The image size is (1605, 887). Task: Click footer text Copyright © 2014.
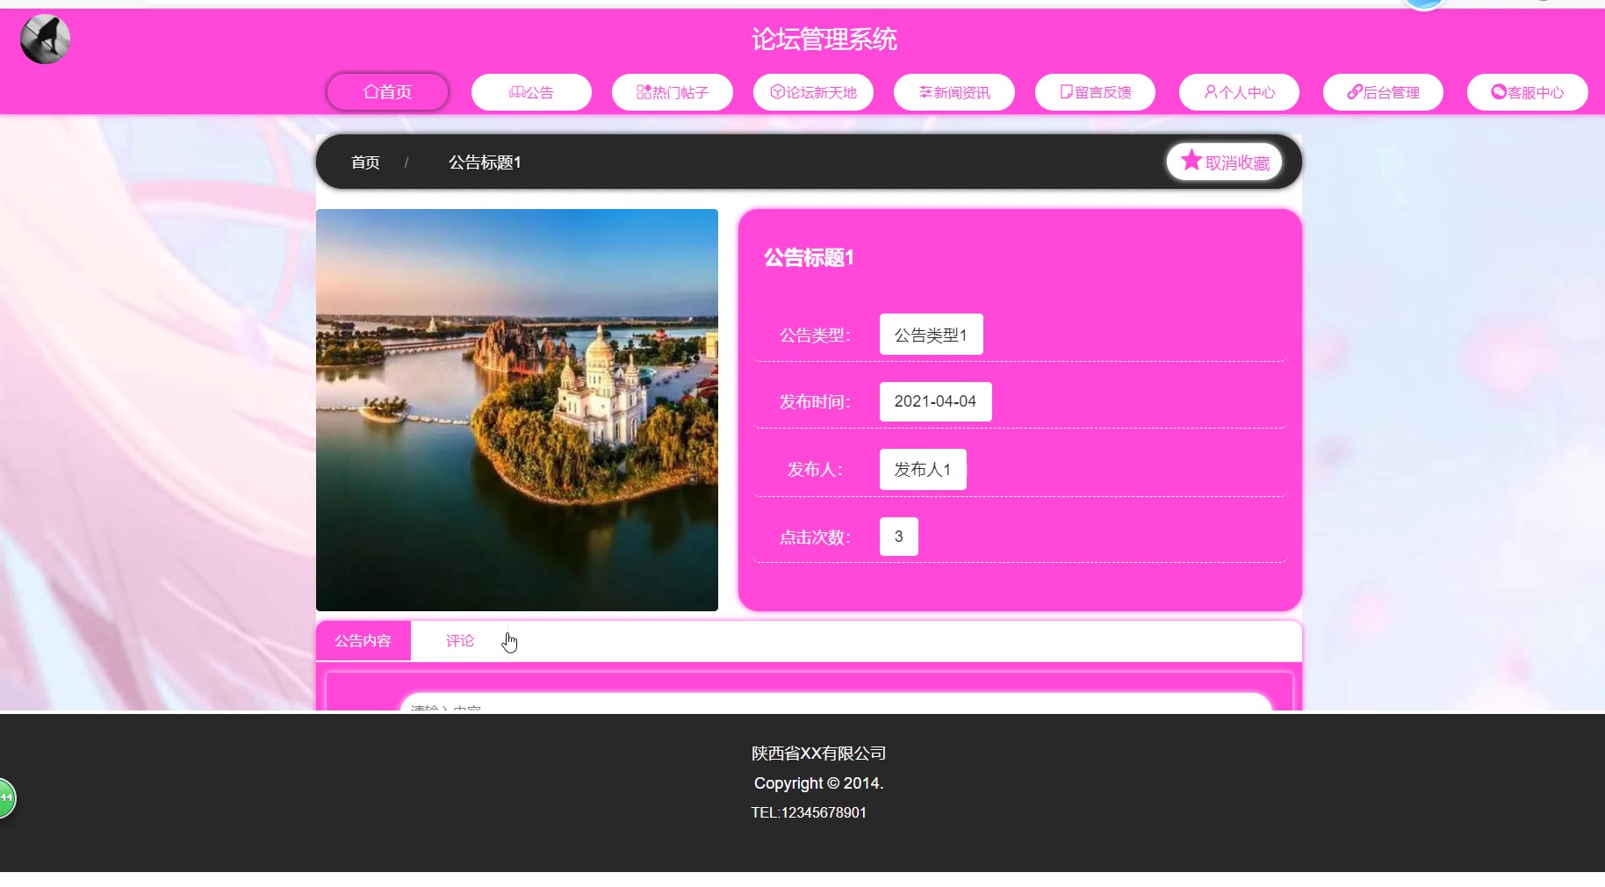point(818,783)
